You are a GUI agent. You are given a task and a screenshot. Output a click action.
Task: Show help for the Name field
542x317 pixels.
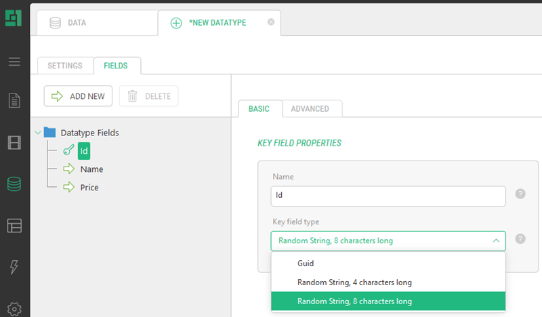[x=520, y=194]
